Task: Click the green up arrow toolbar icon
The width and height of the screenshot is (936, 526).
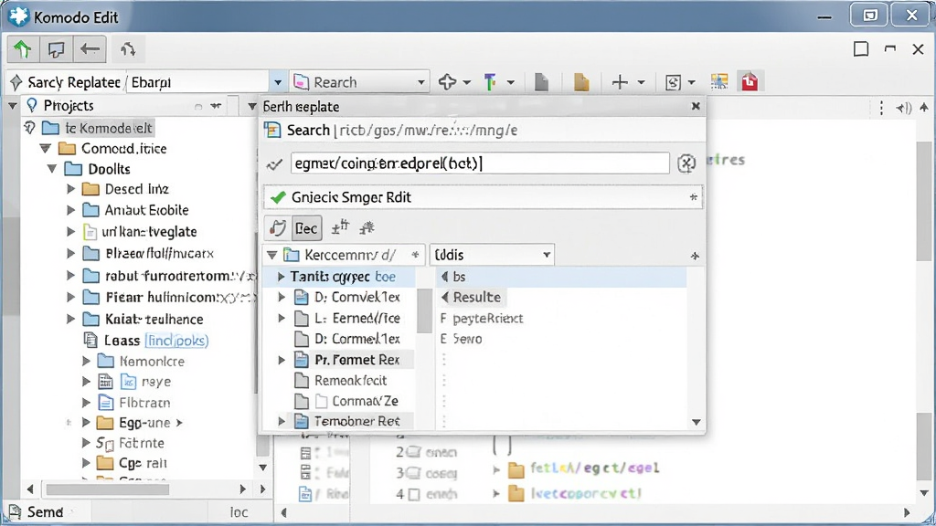Action: coord(23,49)
